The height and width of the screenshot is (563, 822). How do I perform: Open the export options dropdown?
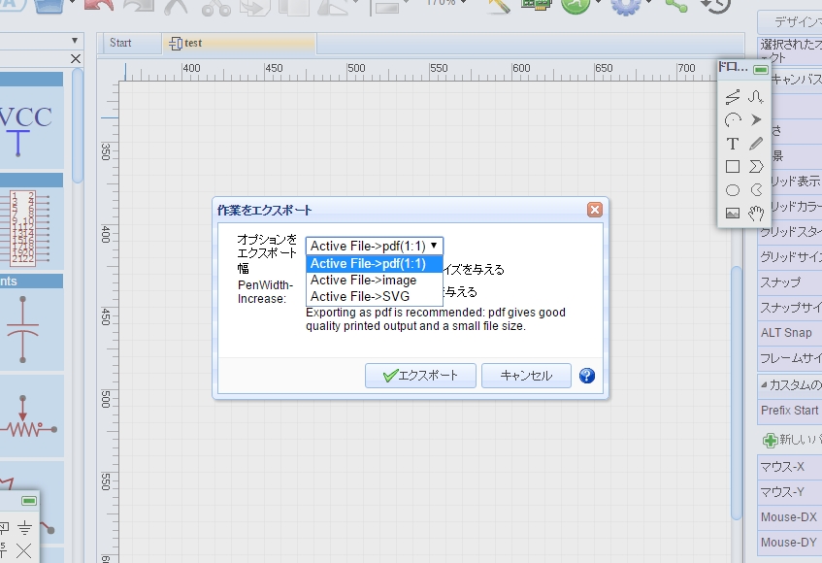[375, 246]
